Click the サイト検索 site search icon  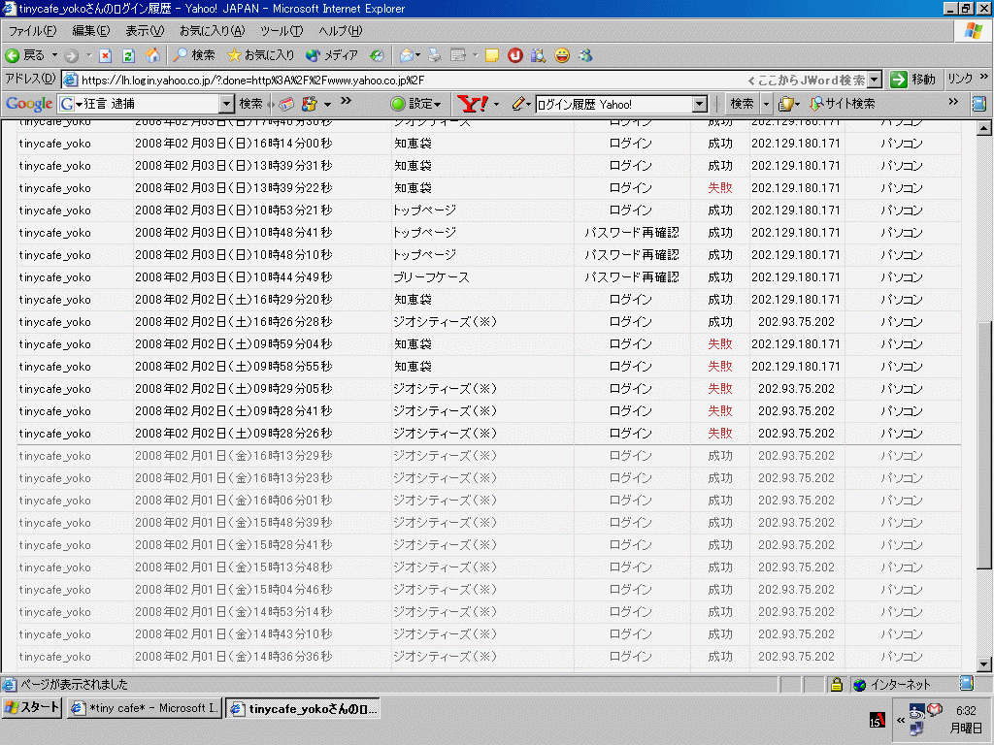(844, 104)
